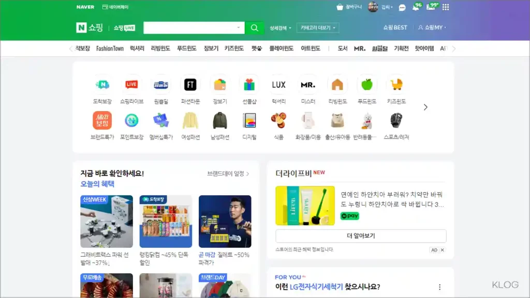The height and width of the screenshot is (298, 530).
Task: Select the 핫아이템 tab
Action: [424, 49]
